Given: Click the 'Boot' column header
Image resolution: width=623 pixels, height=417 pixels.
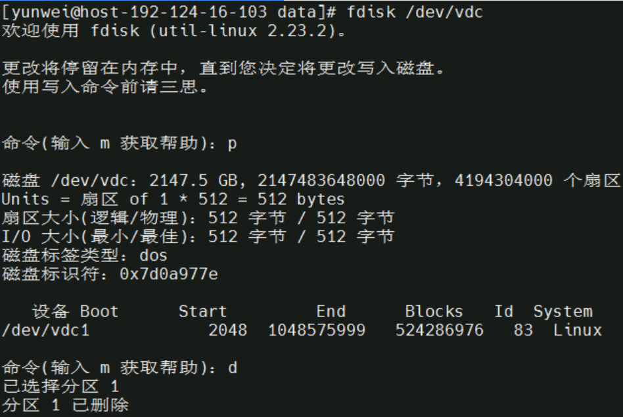Looking at the screenshot, I should (x=99, y=311).
